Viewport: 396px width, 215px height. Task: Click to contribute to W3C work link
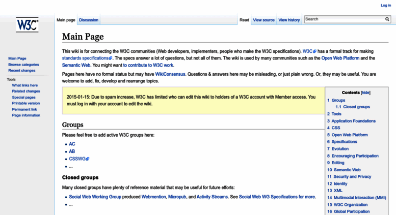click(148, 65)
